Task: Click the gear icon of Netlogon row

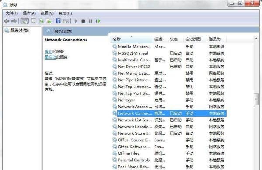Action: pyautogui.click(x=114, y=100)
